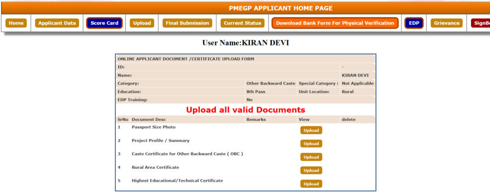This screenshot has width=490, height=195.
Task: Select 'Caste Certificate for Other Backward Caste ( OBC )' text
Action: (x=187, y=154)
